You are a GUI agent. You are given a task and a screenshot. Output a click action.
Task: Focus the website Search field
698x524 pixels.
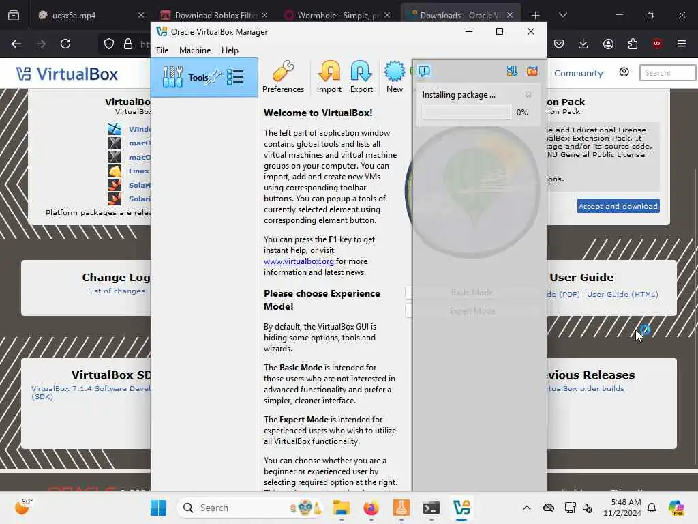point(668,72)
